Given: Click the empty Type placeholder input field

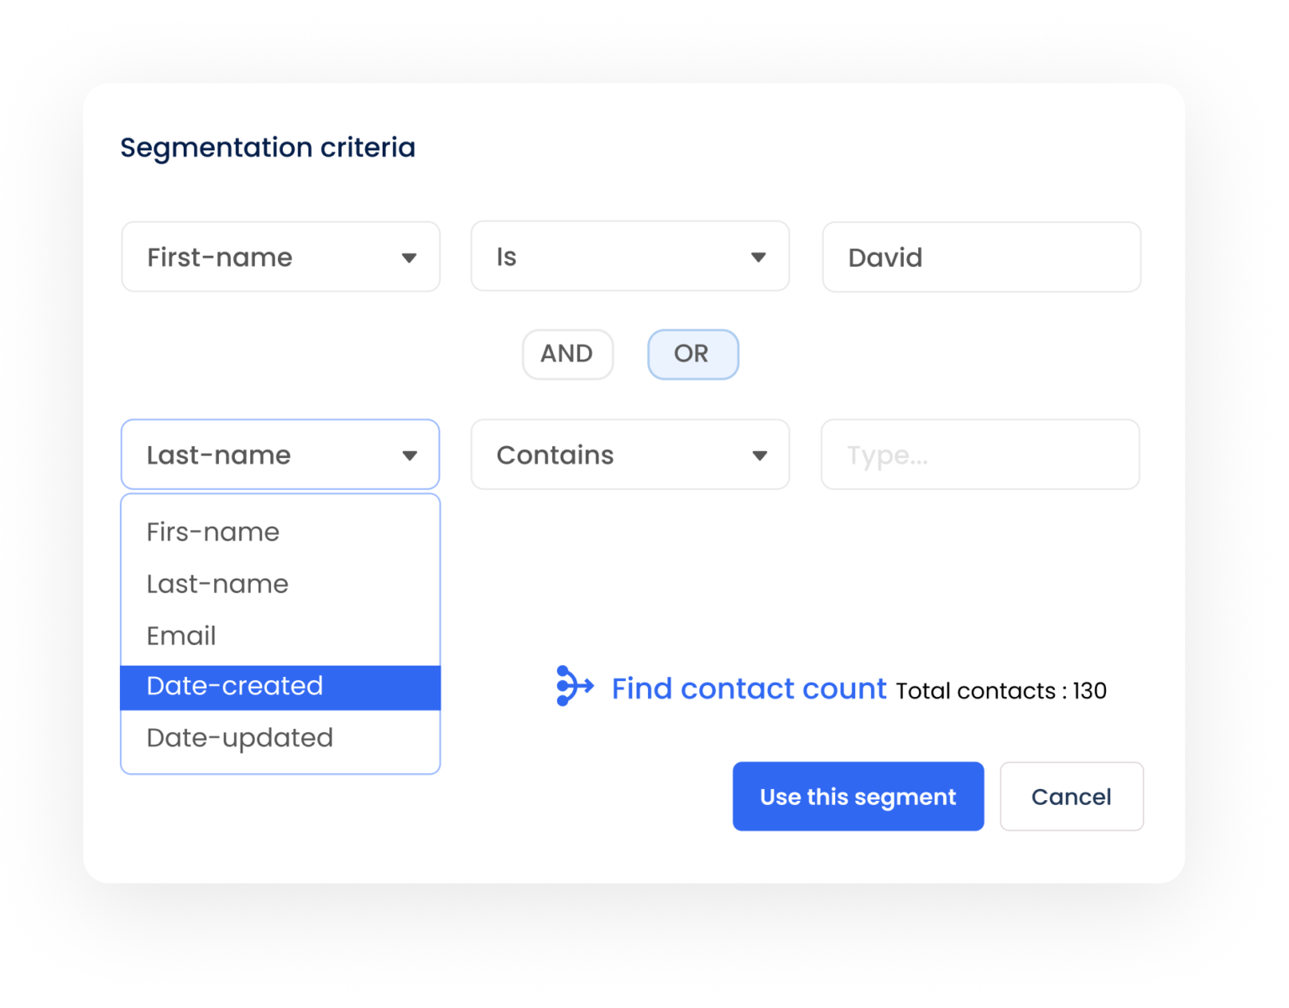Looking at the screenshot, I should (979, 455).
